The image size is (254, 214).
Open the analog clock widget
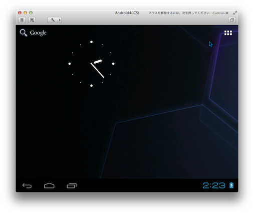[91, 64]
